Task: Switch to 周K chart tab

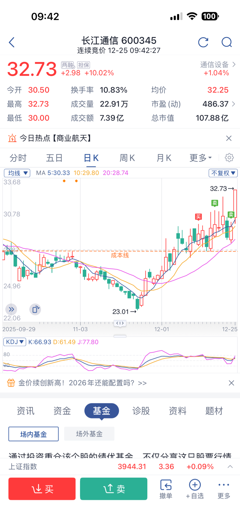Action: coord(127,158)
